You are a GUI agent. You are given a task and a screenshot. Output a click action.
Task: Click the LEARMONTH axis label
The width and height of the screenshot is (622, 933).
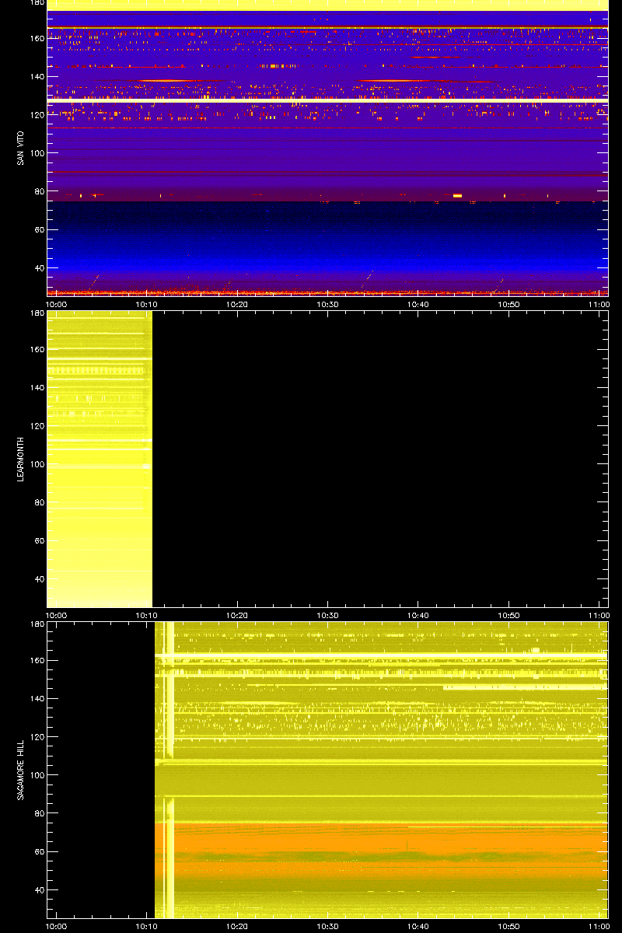point(21,459)
